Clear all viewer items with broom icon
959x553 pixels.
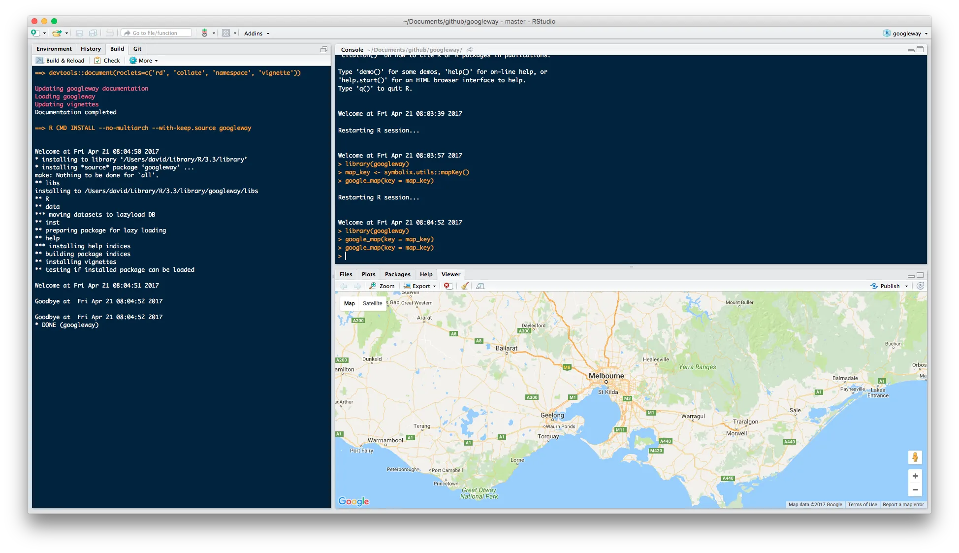pyautogui.click(x=464, y=286)
